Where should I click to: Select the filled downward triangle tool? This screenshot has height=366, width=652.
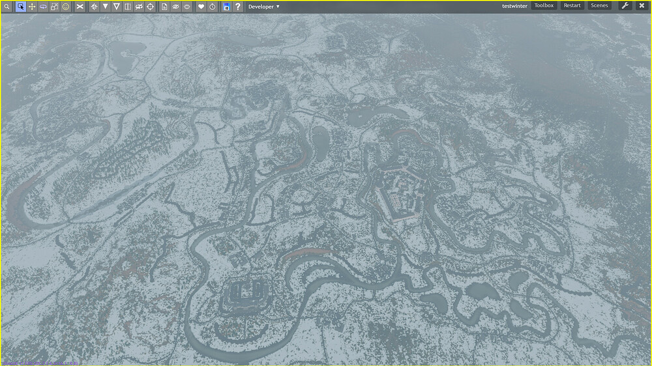105,7
